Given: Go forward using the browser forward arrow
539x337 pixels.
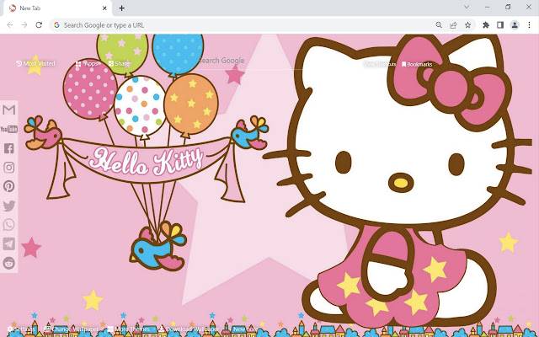Looking at the screenshot, I should (24, 25).
